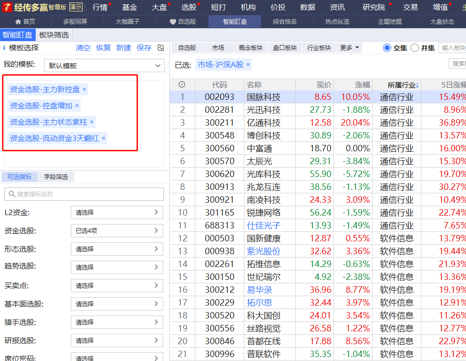The height and width of the screenshot is (361, 466).
Task: Remove 资金选股-流动资金3天翻红 tag
Action: click(103, 138)
